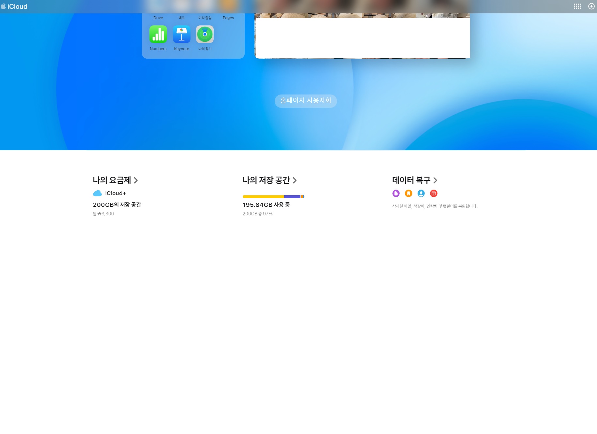This screenshot has width=597, height=434.
Task: Click the 메모 app label
Action: click(182, 18)
